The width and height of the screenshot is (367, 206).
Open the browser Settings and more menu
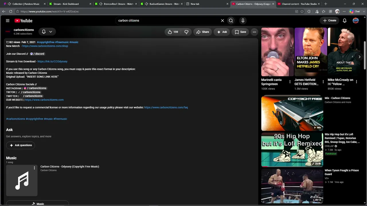click(x=344, y=11)
